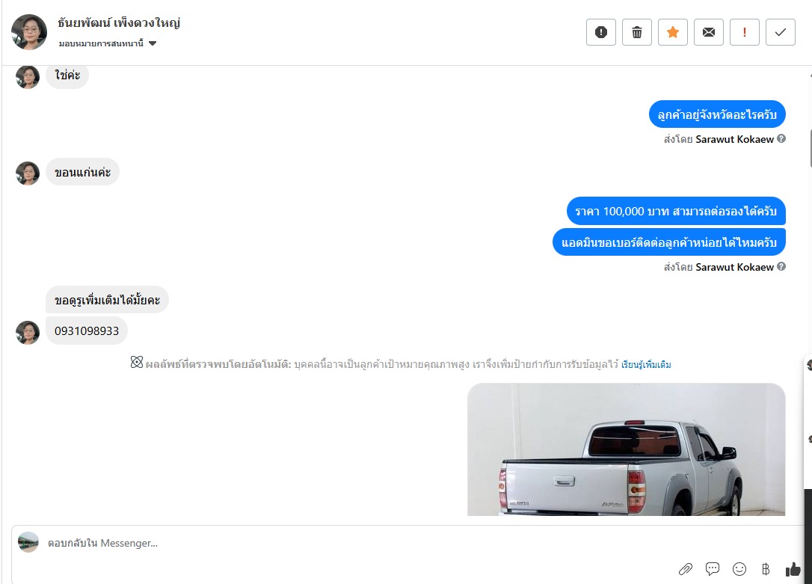This screenshot has height=584, width=812.
Task: Delete conversation with trash icon
Action: [x=637, y=32]
